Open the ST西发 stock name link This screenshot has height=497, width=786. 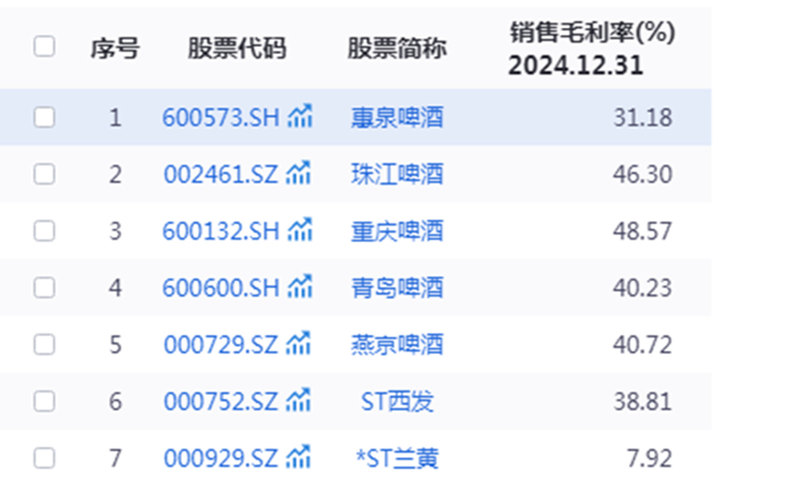[397, 401]
